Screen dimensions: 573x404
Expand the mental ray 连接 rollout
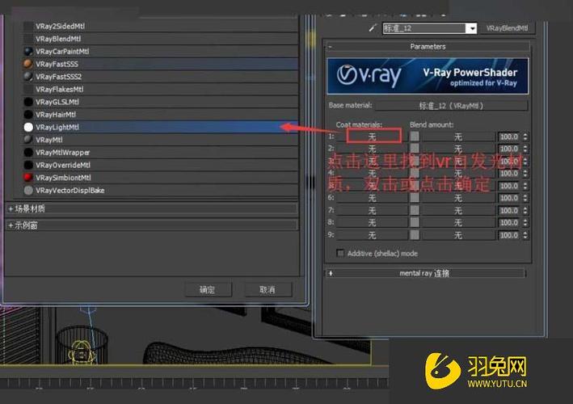tap(426, 273)
